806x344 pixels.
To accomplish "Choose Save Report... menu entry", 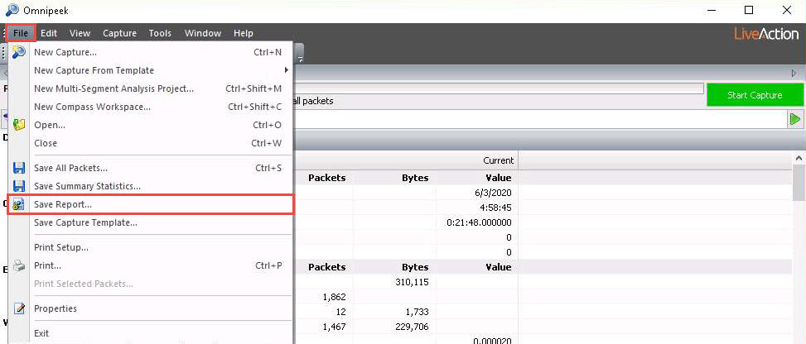I will (151, 204).
